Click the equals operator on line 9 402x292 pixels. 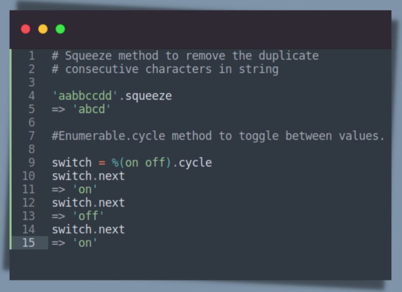click(x=102, y=163)
